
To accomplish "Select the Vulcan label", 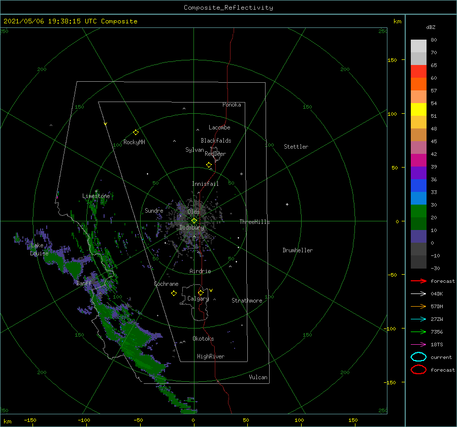I will 258,377.
